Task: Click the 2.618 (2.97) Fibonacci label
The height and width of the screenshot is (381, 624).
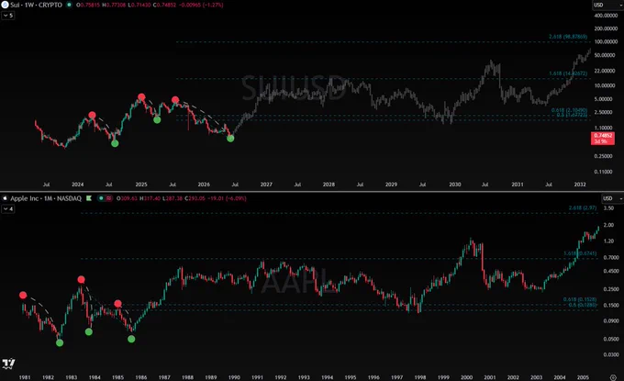Action: coord(583,207)
